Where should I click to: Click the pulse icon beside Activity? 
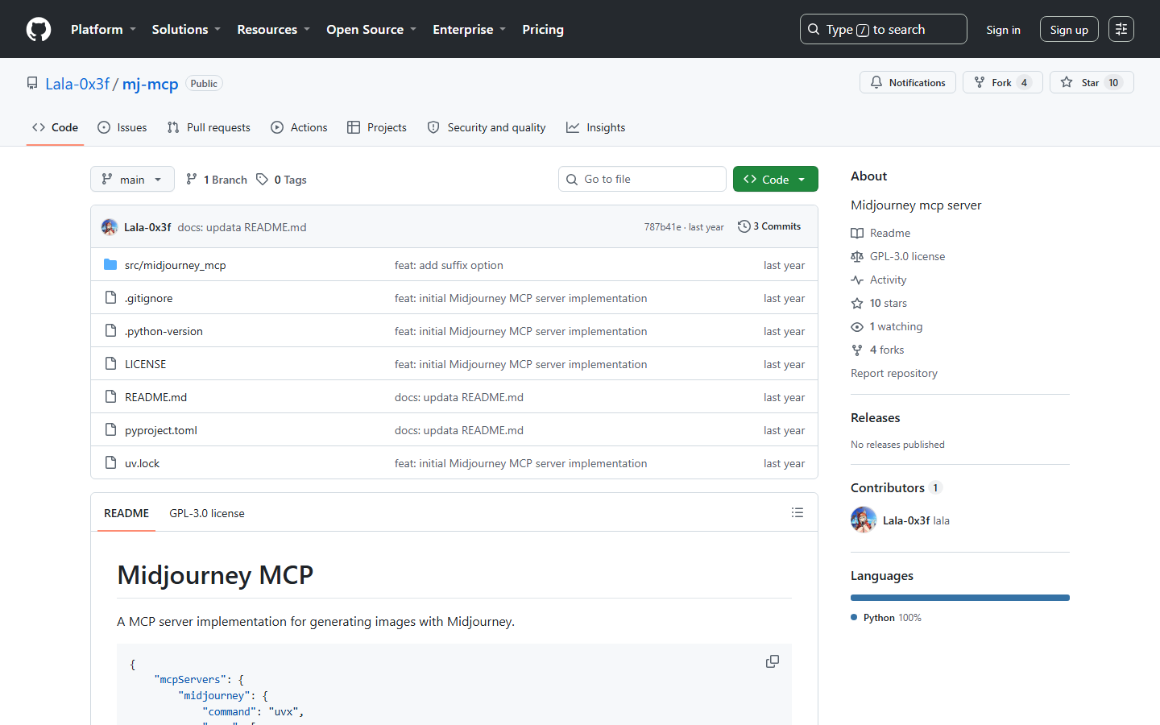coord(857,280)
